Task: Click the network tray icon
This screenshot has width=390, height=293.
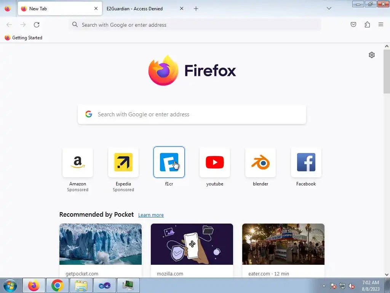Action: (x=342, y=286)
